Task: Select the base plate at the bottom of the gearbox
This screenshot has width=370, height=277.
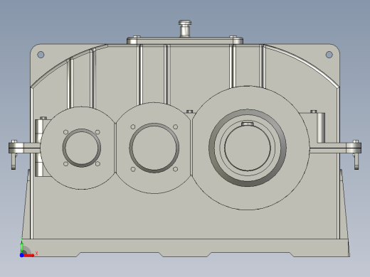Action: click(x=185, y=248)
